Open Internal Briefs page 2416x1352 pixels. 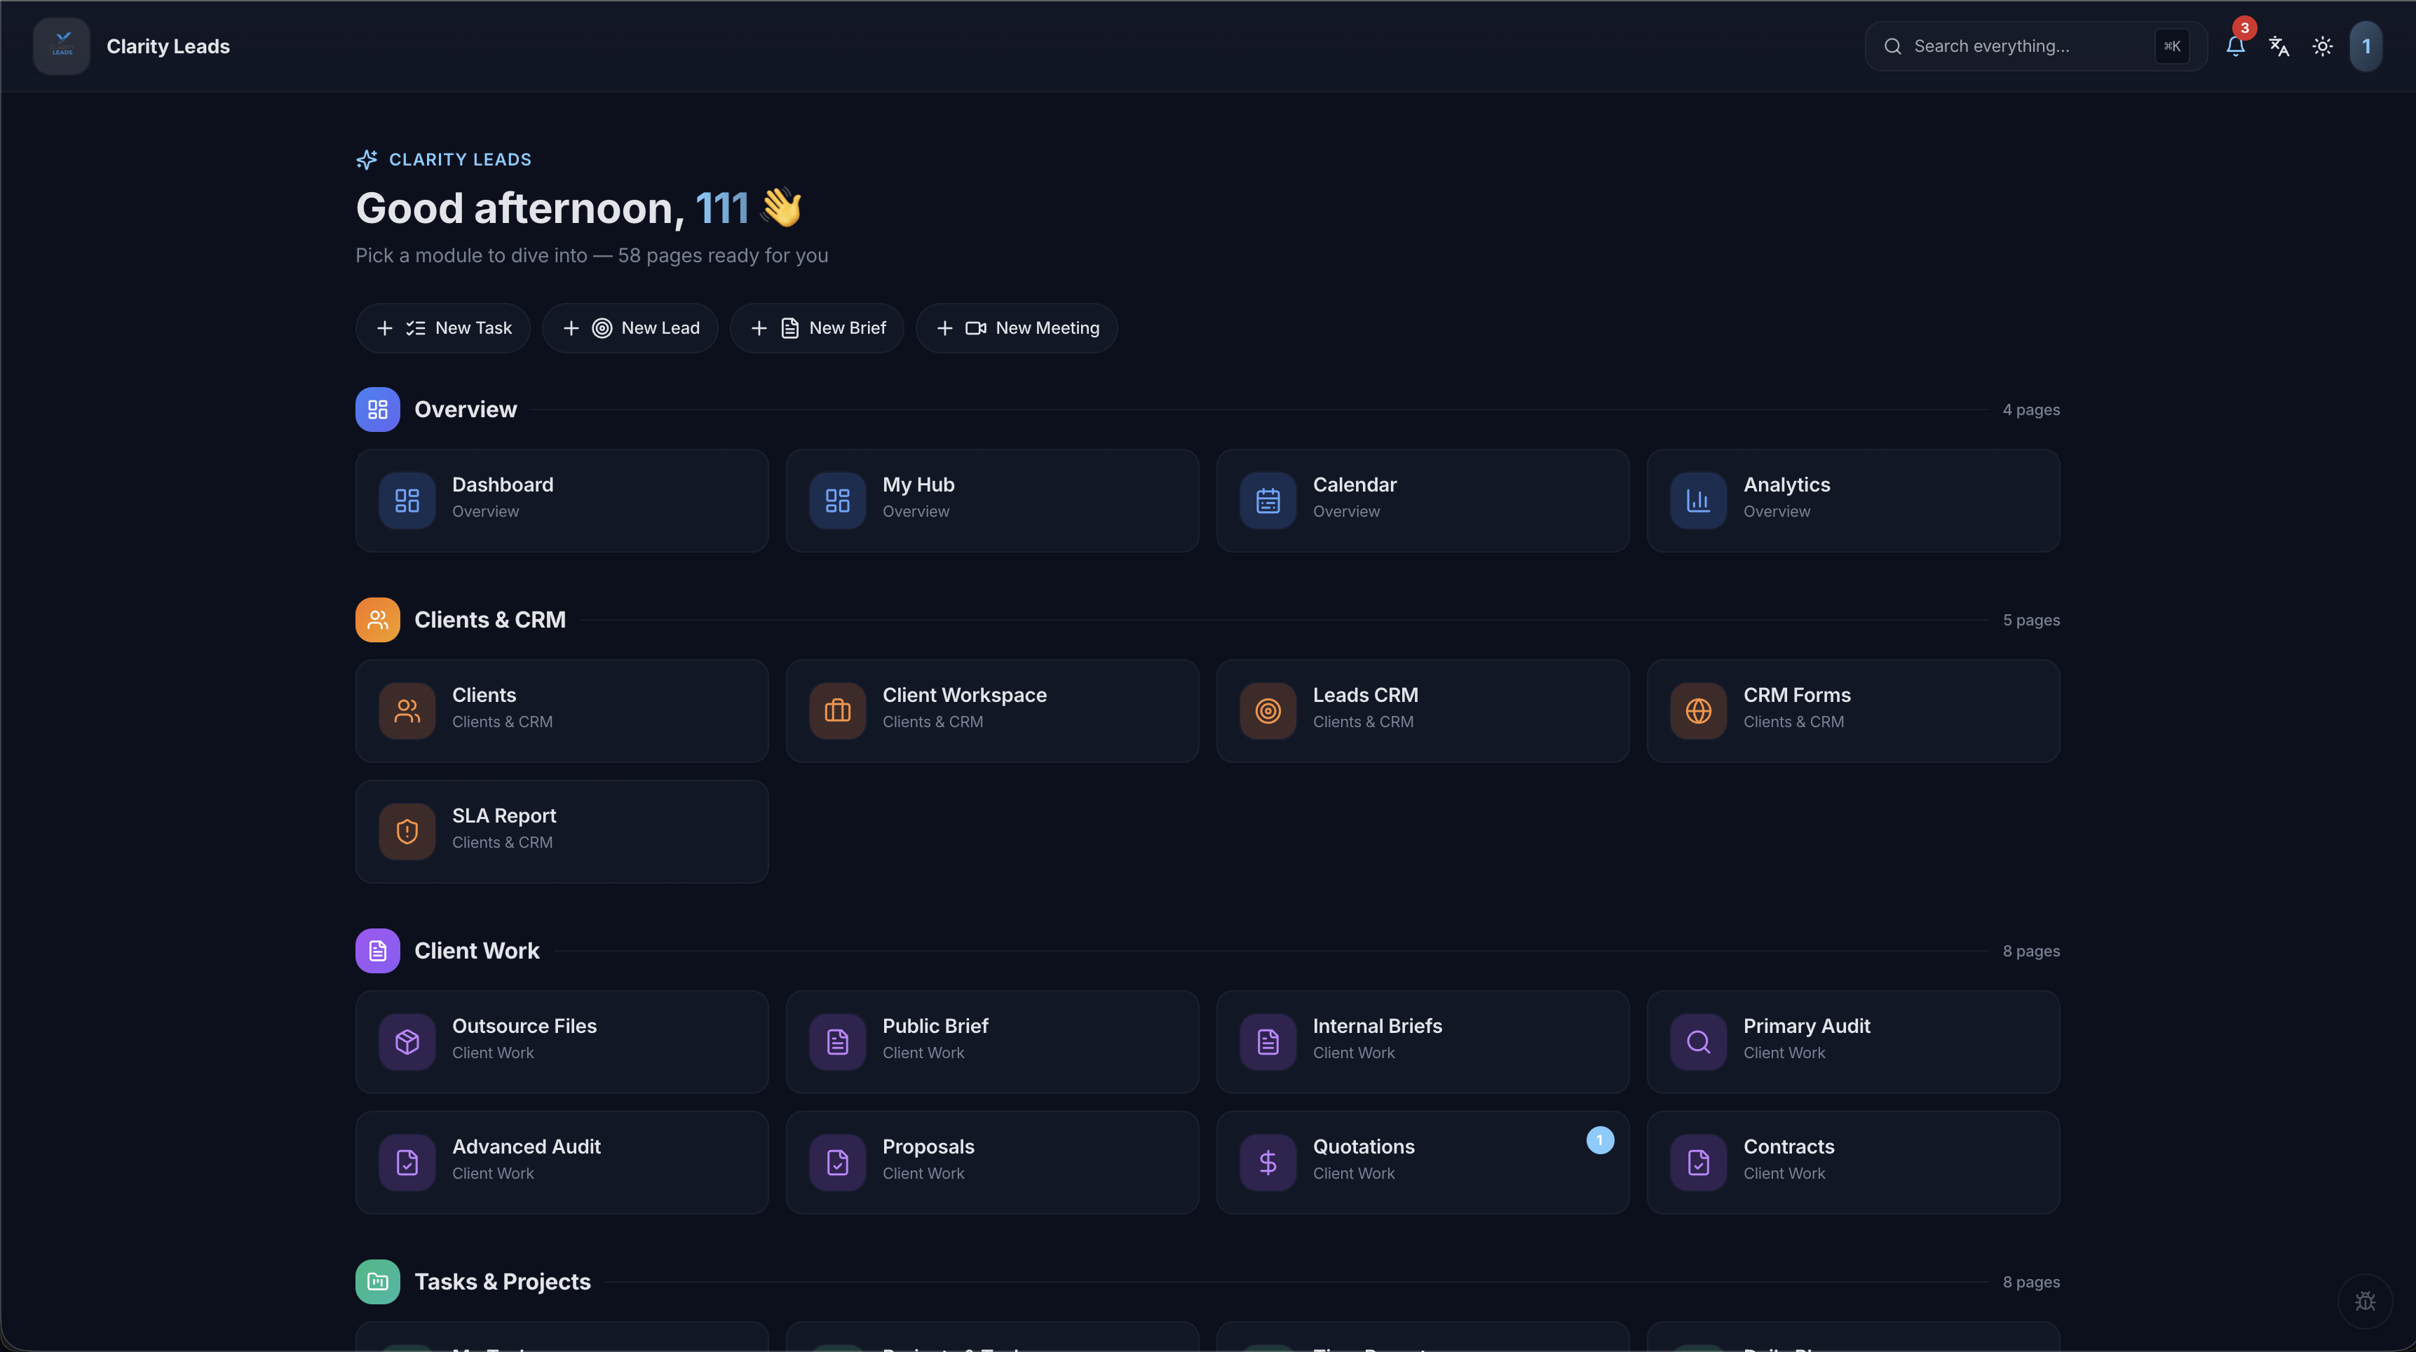1423,1041
